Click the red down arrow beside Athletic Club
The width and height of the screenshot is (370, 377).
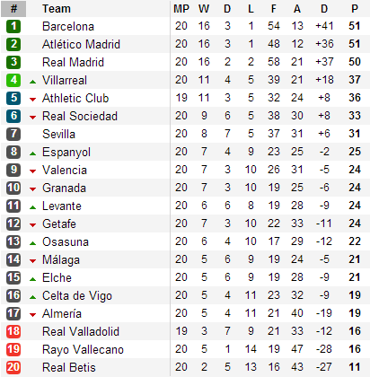tap(33, 100)
